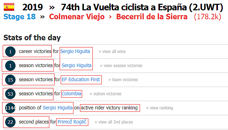The height and width of the screenshot is (130, 228).
Task: Click the career victories badge showing 1
Action: [10, 52]
